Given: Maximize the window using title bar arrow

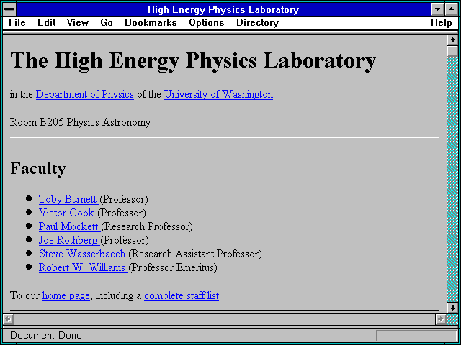Looking at the screenshot, I should click(451, 9).
